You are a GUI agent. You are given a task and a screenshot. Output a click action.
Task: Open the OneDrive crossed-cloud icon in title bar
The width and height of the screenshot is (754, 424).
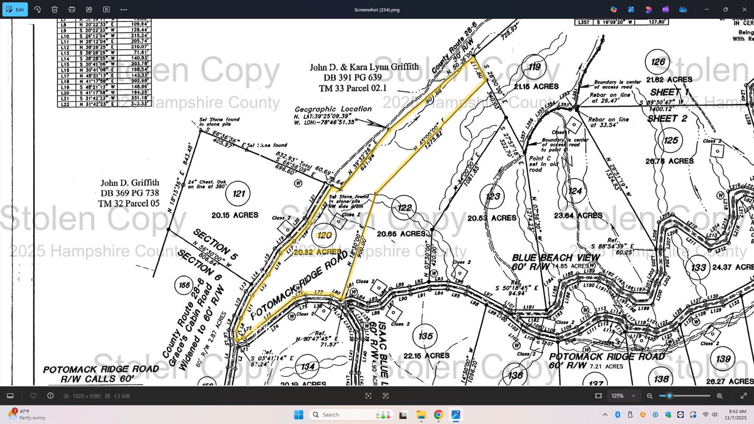[683, 9]
